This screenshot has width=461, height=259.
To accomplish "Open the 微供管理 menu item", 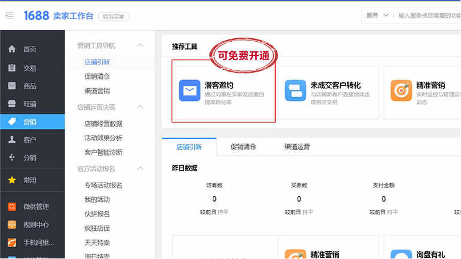I will [x=32, y=206].
